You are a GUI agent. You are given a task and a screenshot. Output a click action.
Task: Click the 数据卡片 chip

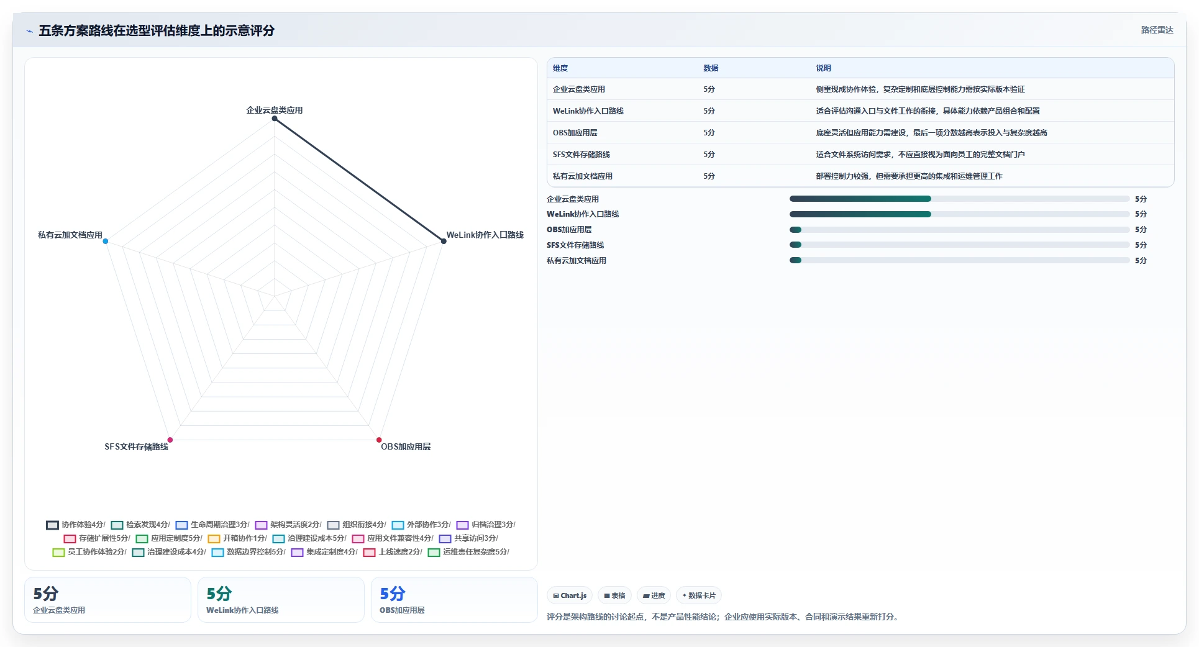[x=699, y=595]
